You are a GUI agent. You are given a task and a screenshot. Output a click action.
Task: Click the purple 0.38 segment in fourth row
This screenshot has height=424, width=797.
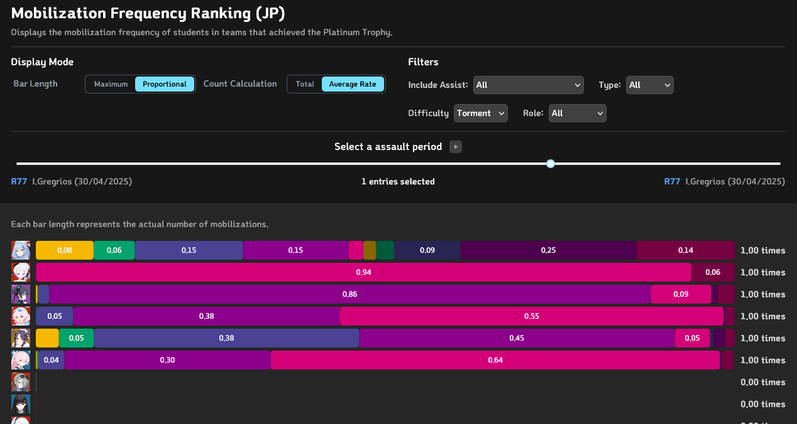pyautogui.click(x=206, y=316)
